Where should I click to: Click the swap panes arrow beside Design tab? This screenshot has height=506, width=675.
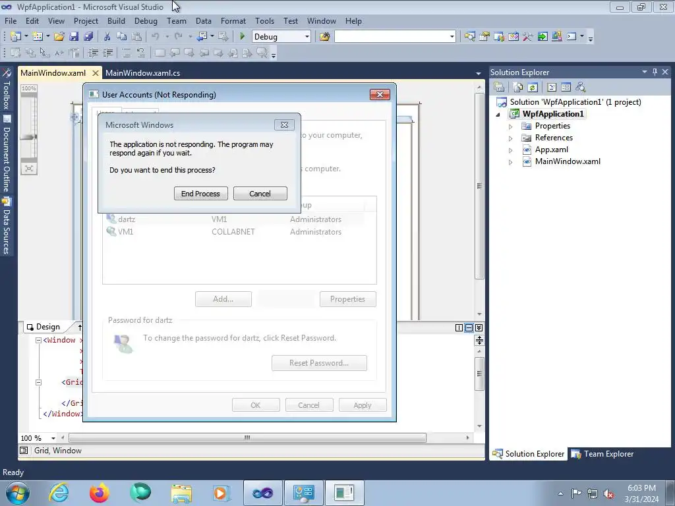click(80, 327)
